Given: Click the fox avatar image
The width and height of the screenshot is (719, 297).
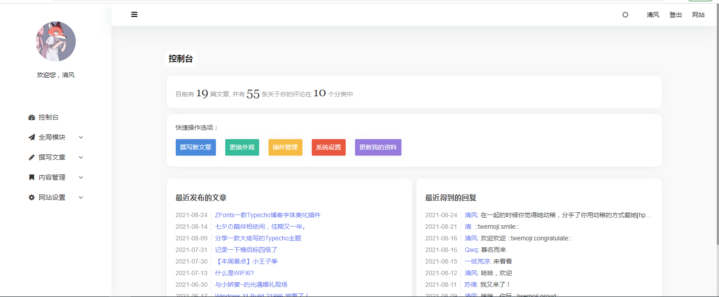Looking at the screenshot, I should coord(56,41).
